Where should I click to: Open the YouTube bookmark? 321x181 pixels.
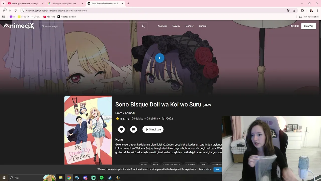pos(49,17)
